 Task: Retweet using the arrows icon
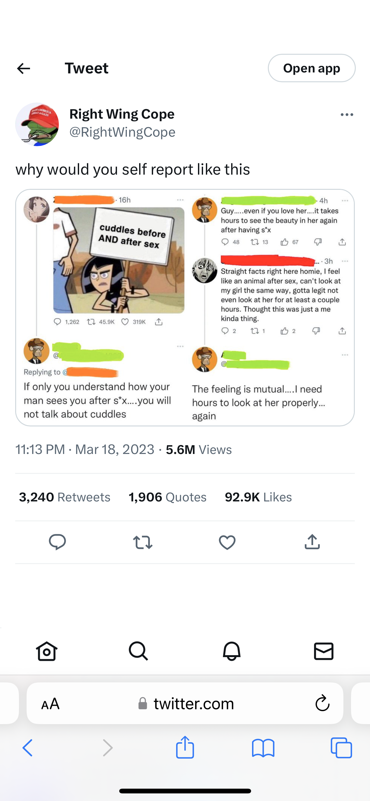[x=143, y=542]
